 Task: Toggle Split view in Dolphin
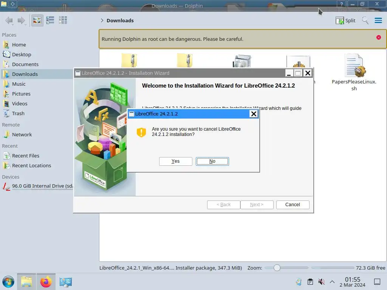(x=345, y=20)
